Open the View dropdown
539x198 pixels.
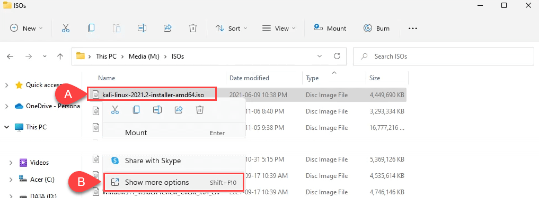pyautogui.click(x=279, y=29)
